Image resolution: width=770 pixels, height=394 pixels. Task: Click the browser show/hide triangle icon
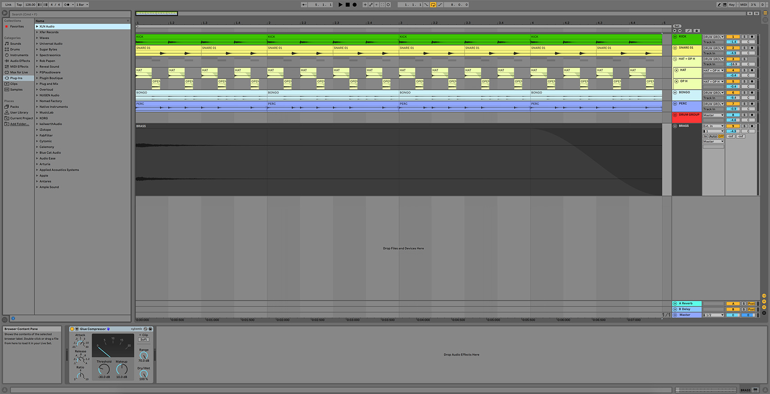pyautogui.click(x=5, y=13)
